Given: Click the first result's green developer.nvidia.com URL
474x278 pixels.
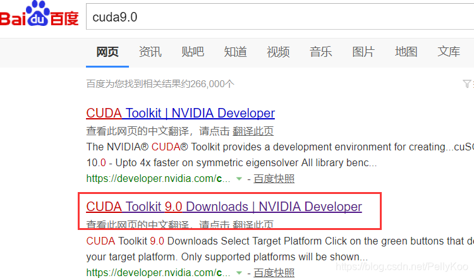Looking at the screenshot, I should tap(158, 179).
